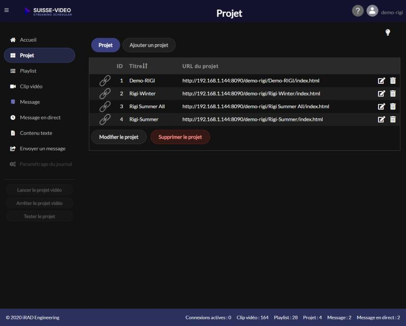Click the Contenu texte document icon
Screen dimensions: 406x326
click(x=13, y=133)
